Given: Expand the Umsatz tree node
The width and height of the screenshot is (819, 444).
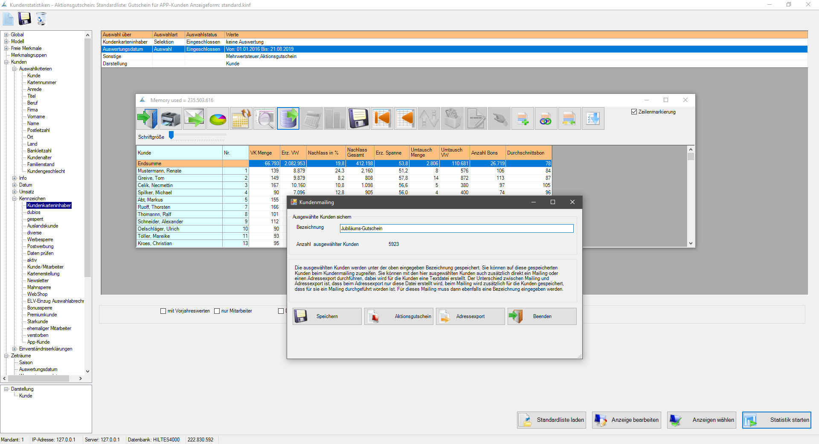Looking at the screenshot, I should point(15,192).
